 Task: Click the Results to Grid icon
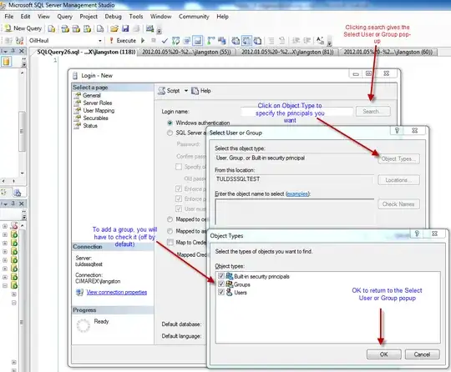coord(246,41)
